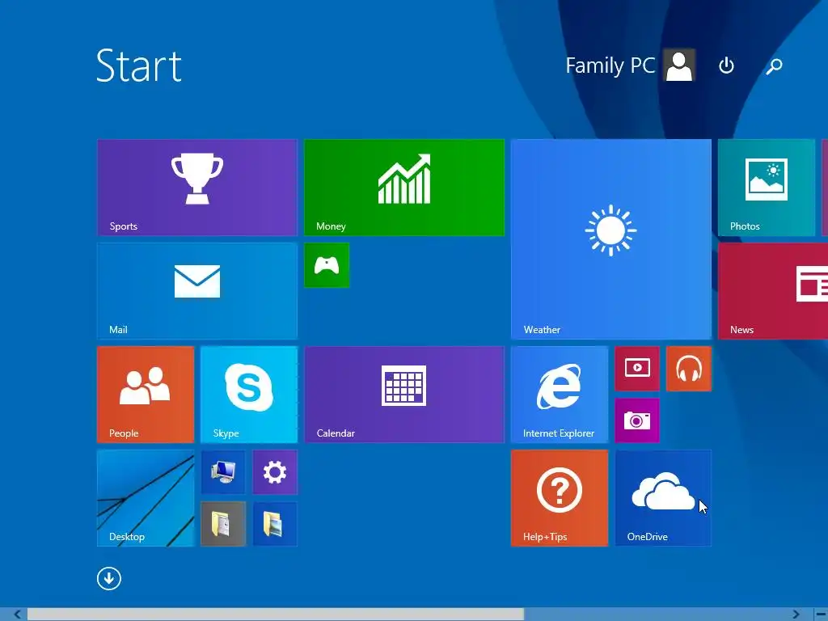Open the Help+Tips tile
Screen dimensions: 828x621
tap(560, 498)
